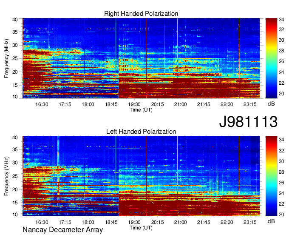289x235 pixels.
Task: Click the 34 value on the upper colorbar
Action: 281,20
